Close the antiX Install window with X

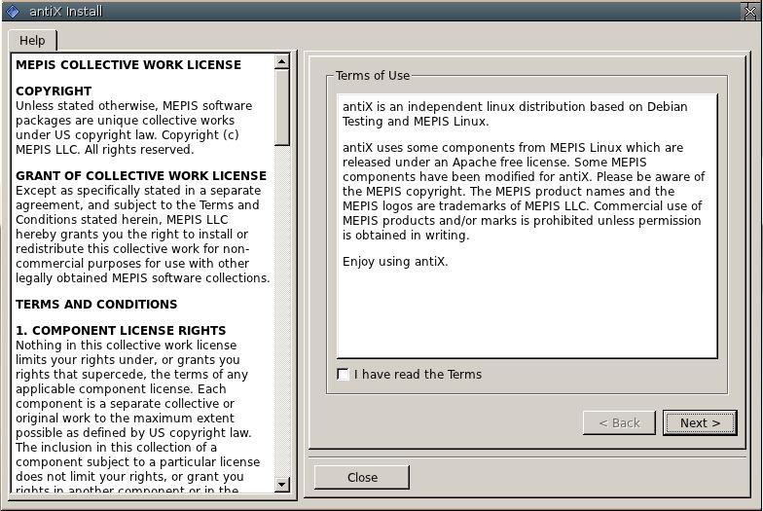(x=750, y=12)
